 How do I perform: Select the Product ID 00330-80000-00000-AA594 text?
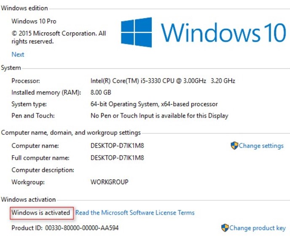click(x=65, y=228)
